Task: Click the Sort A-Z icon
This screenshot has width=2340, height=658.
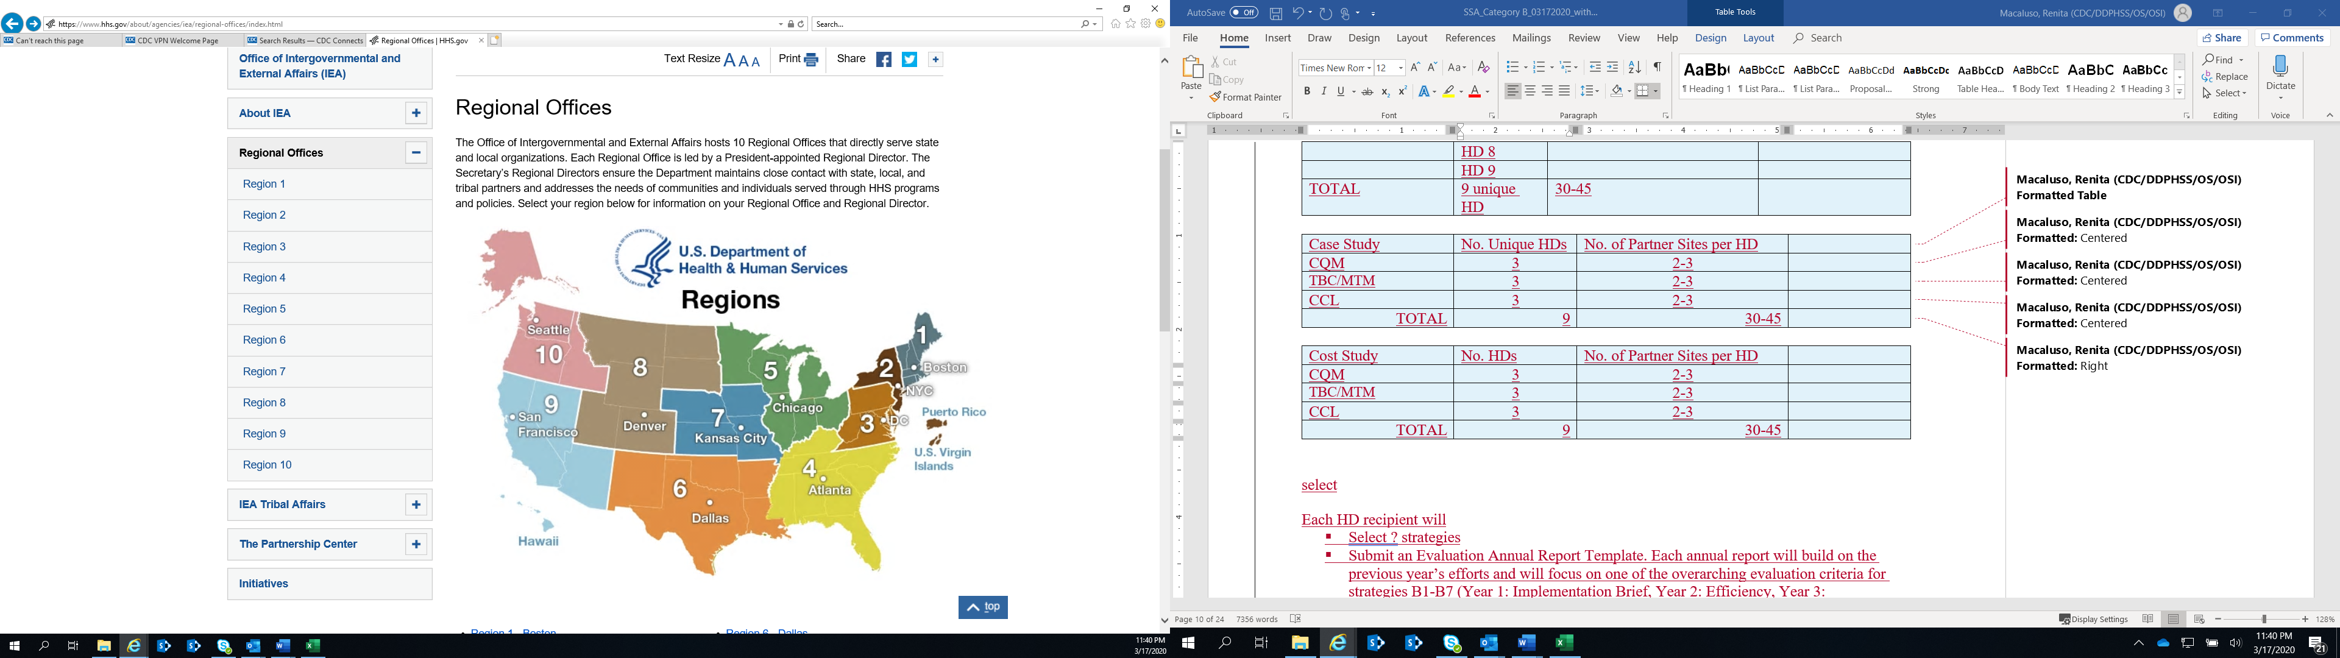Action: coord(1634,68)
